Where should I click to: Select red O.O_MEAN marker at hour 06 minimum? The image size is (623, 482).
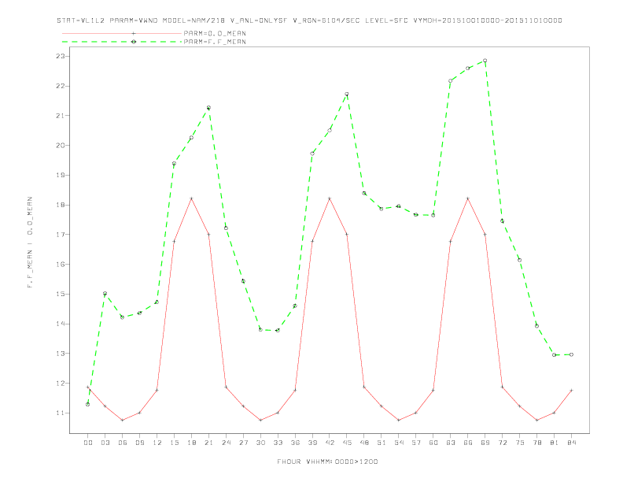click(x=123, y=420)
